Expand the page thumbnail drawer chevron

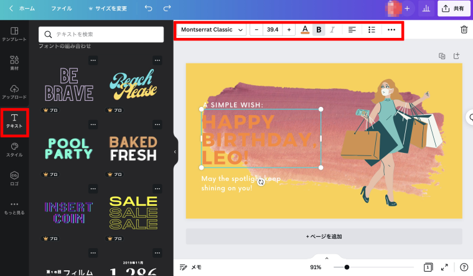click(327, 258)
